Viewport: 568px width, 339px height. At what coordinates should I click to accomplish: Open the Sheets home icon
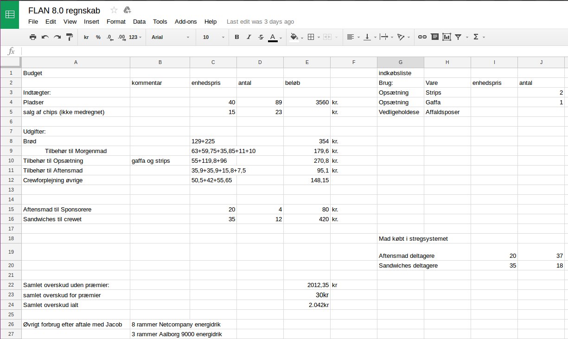(x=10, y=14)
